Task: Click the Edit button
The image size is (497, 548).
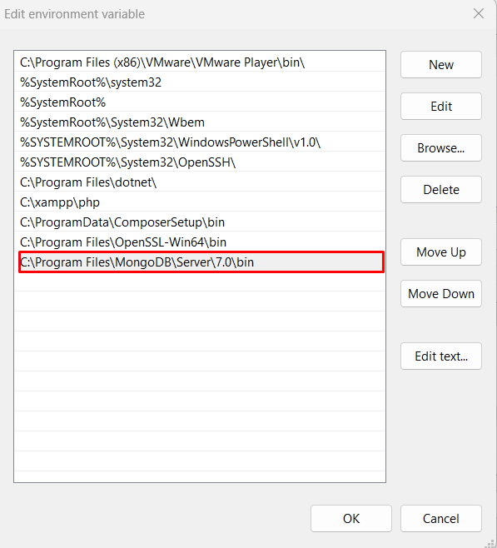Action: [441, 107]
